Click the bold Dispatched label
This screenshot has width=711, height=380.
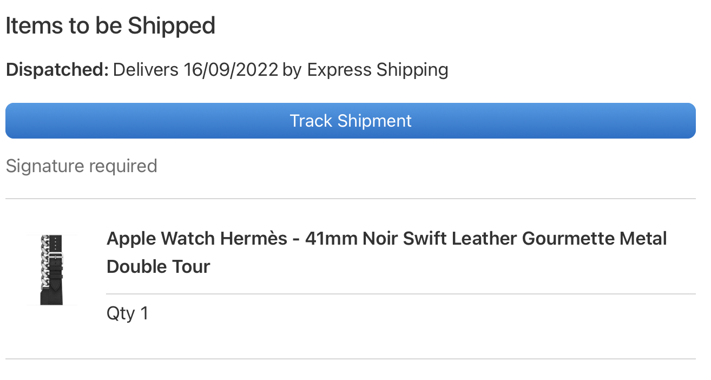tap(57, 70)
